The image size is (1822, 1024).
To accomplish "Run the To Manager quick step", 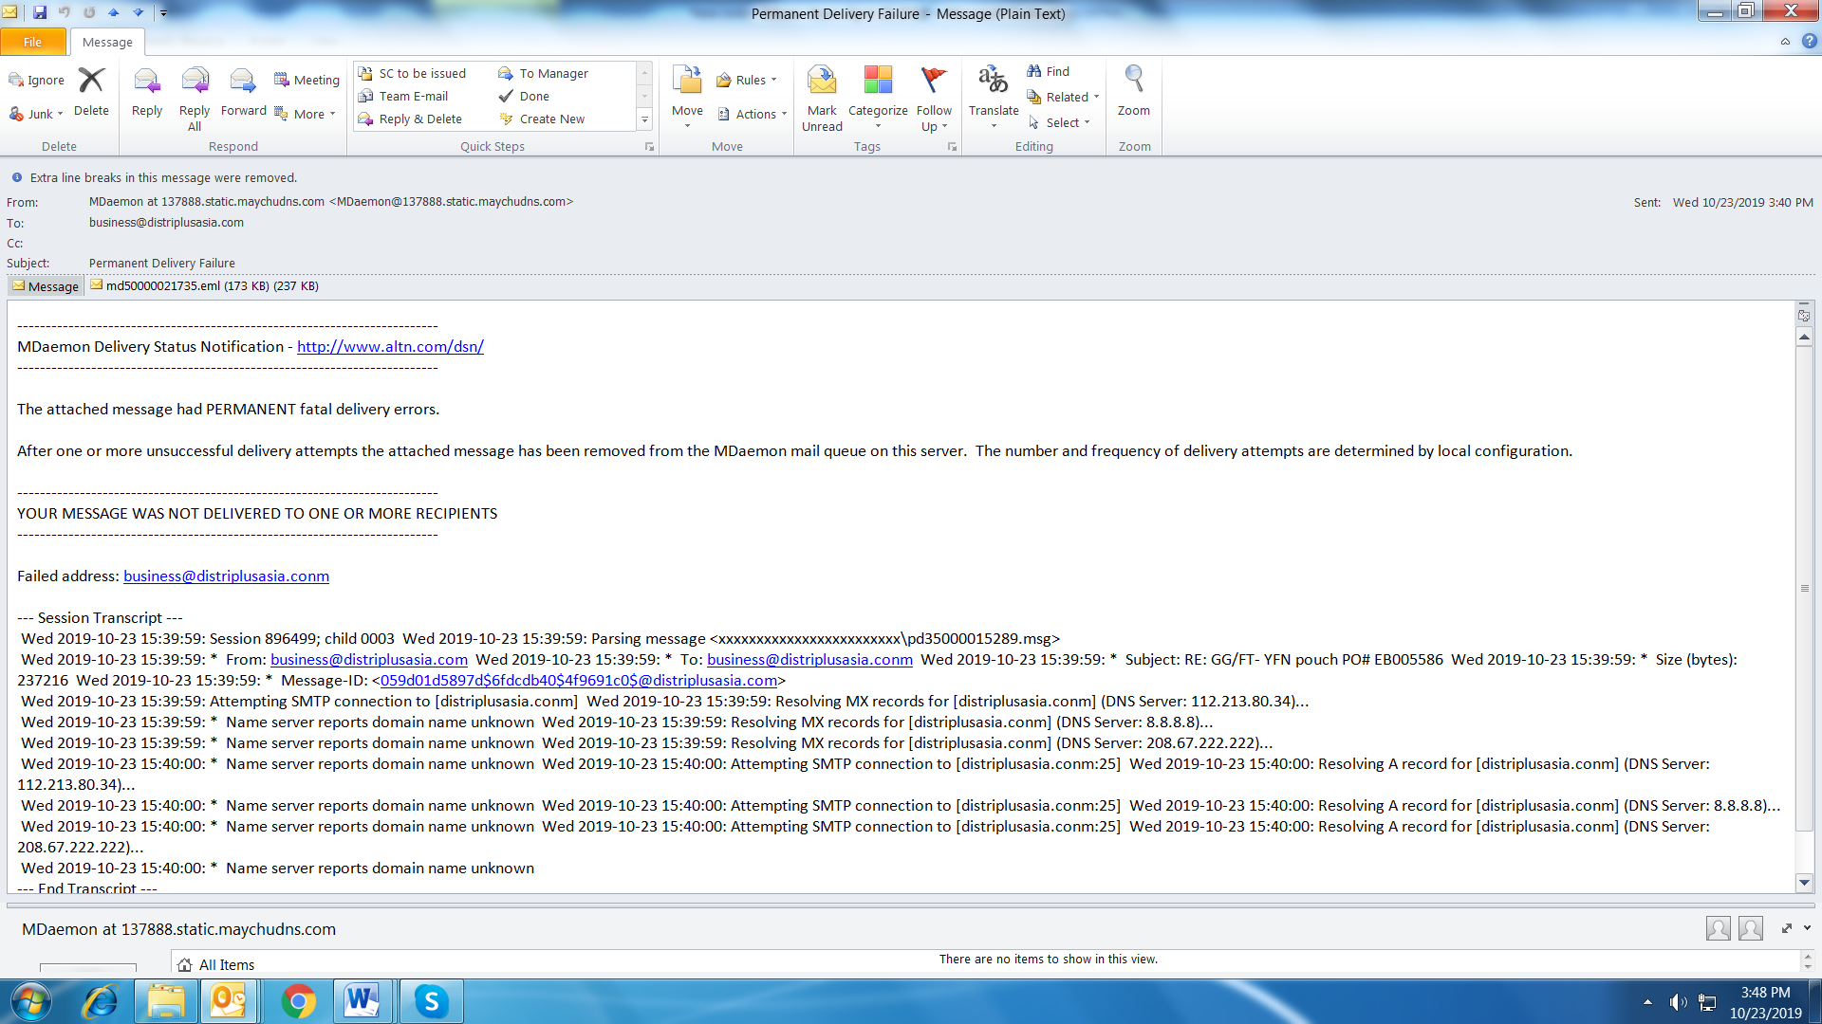I will click(544, 73).
